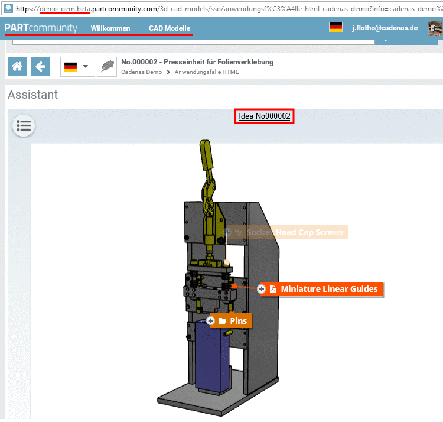Click the back arrow button
443x422 pixels.
tap(40, 67)
